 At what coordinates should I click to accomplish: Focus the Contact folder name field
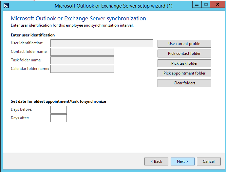(x=82, y=52)
